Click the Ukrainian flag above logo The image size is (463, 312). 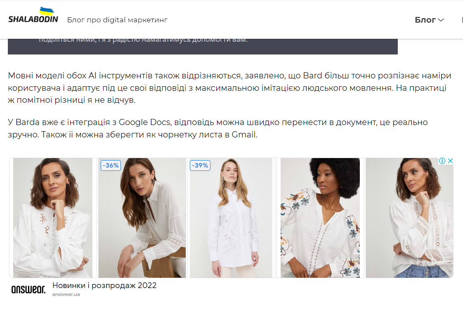pyautogui.click(x=47, y=11)
